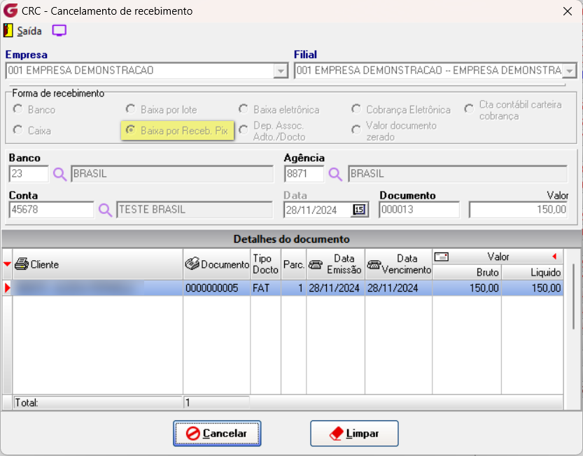
Task: Click the Saída exit icon
Action: tap(8, 31)
